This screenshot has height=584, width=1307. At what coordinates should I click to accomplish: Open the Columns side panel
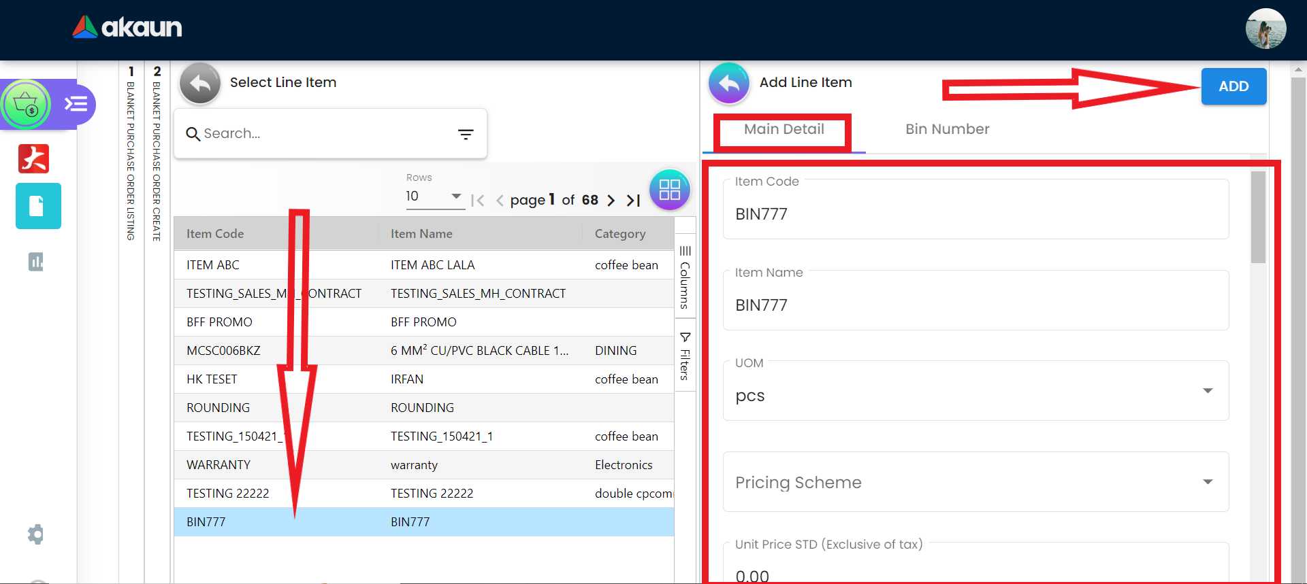tap(685, 277)
